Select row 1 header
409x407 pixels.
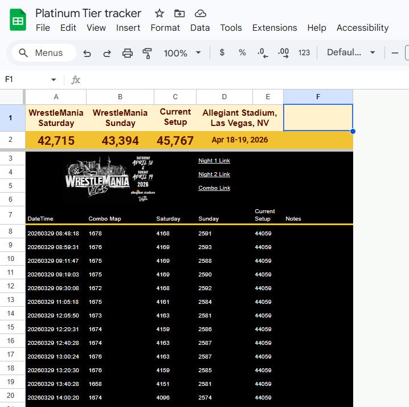pyautogui.click(x=10, y=118)
